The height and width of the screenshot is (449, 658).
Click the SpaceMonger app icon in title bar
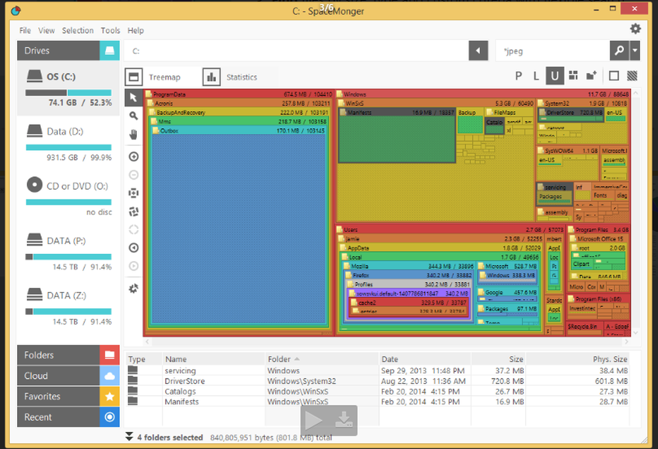coord(16,11)
